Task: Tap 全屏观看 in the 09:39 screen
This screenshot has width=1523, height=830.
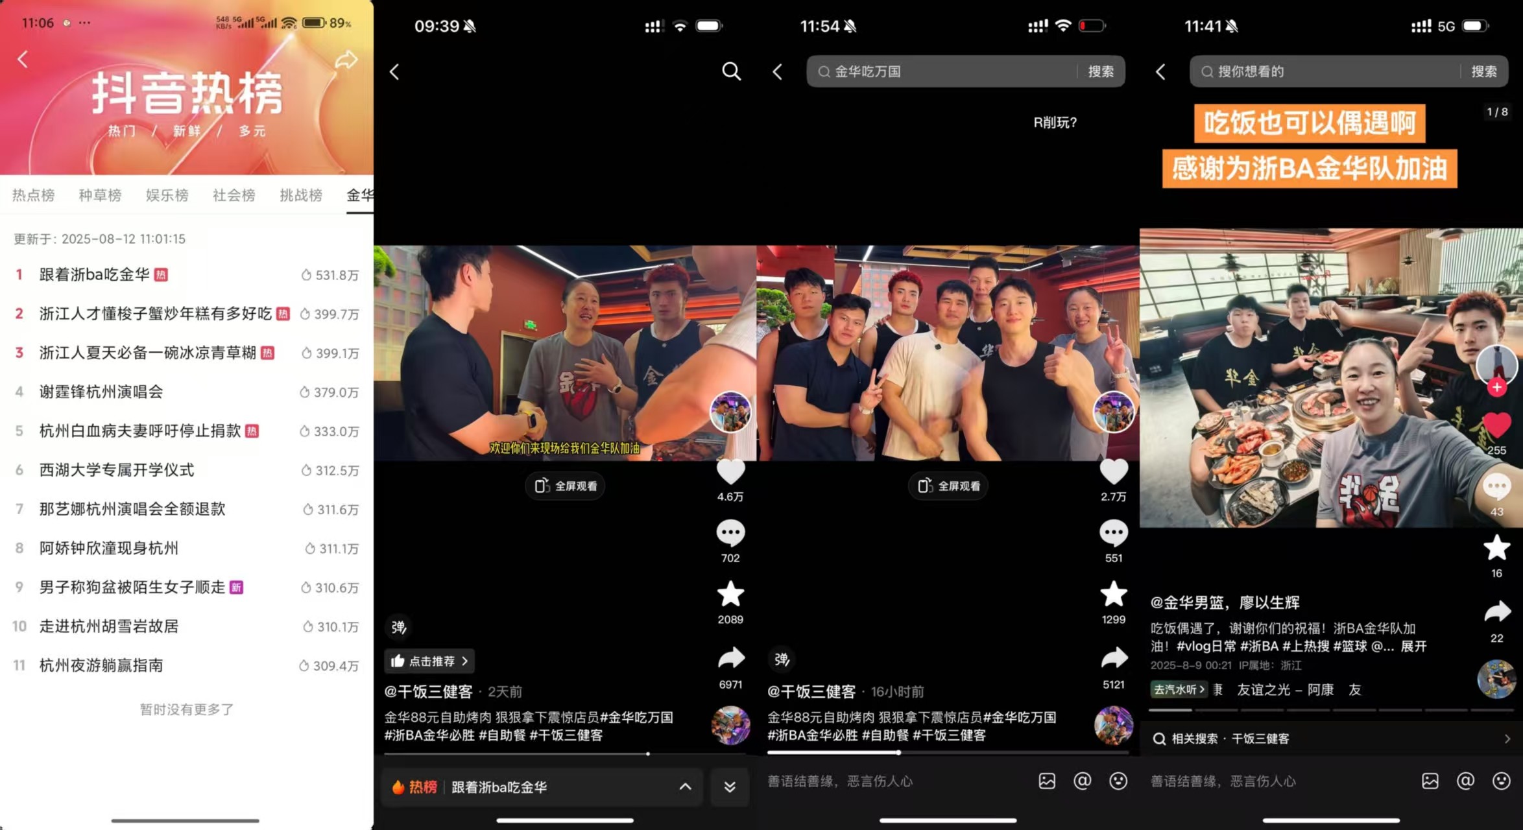Action: click(x=565, y=486)
